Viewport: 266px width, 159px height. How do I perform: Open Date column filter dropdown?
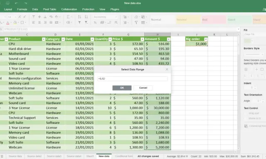point(92,39)
